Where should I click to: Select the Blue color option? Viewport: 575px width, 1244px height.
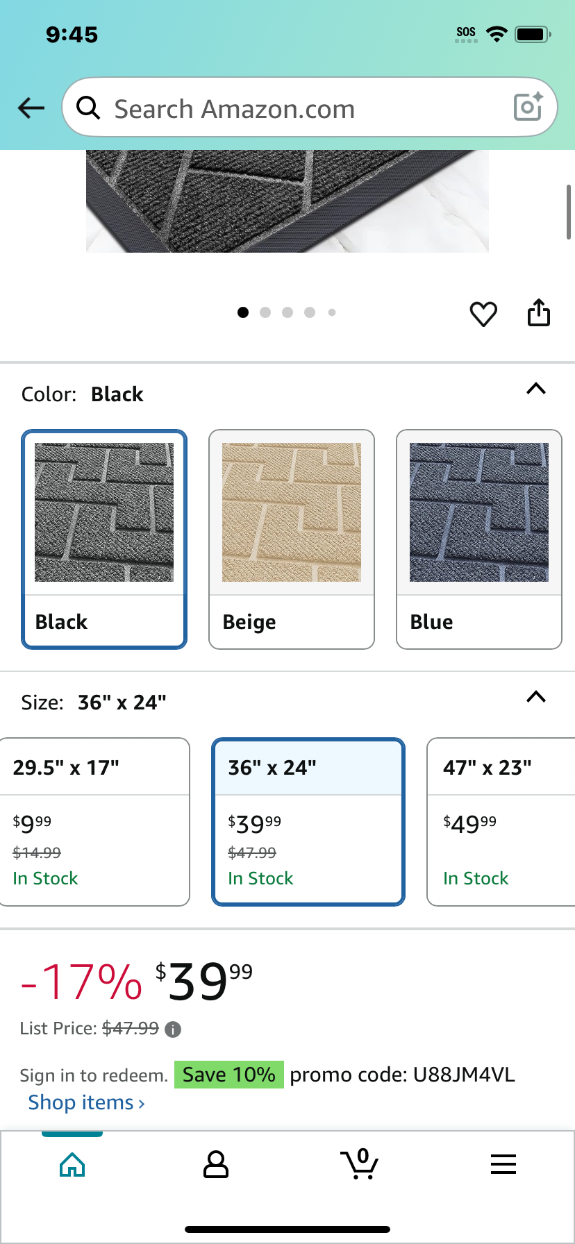point(479,539)
